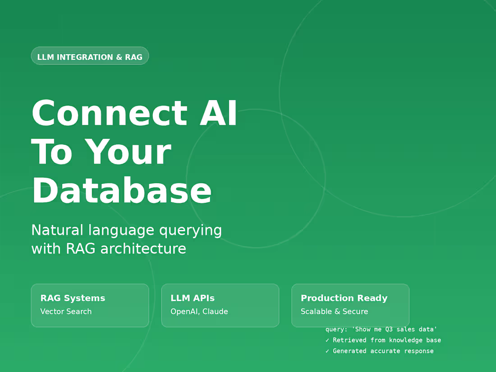This screenshot has height=372, width=496.
Task: Click the Natural language querying subtitle
Action: [x=127, y=239]
